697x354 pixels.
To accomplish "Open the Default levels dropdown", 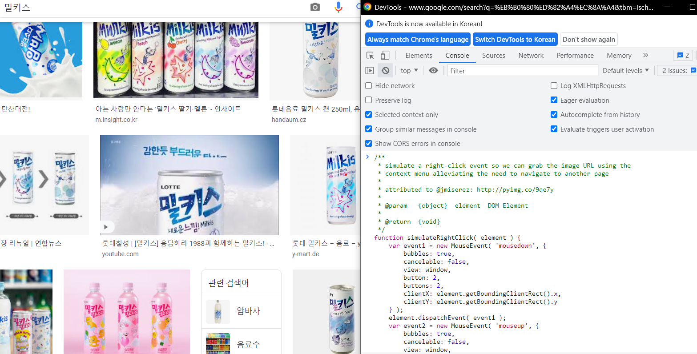I will [x=626, y=70].
